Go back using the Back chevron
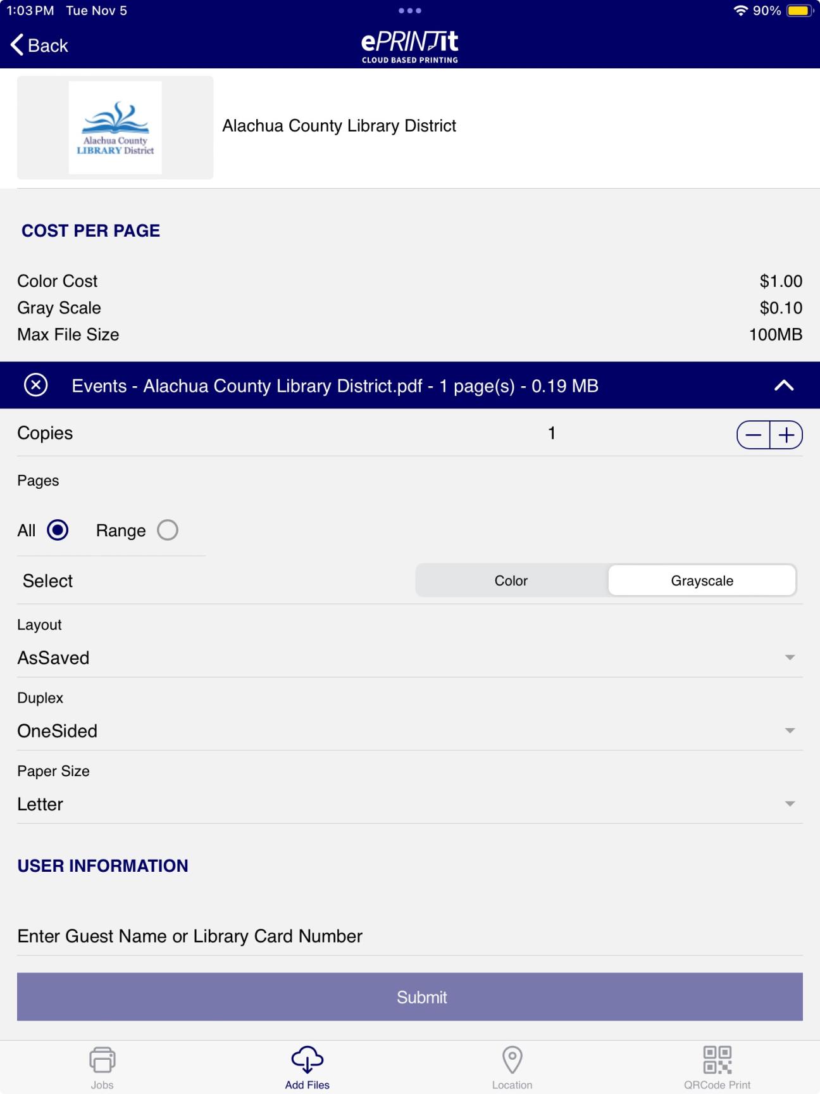Viewport: 820px width, 1094px height. click(x=39, y=45)
